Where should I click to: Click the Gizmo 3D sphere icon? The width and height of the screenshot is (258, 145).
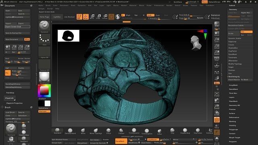pos(111,17)
